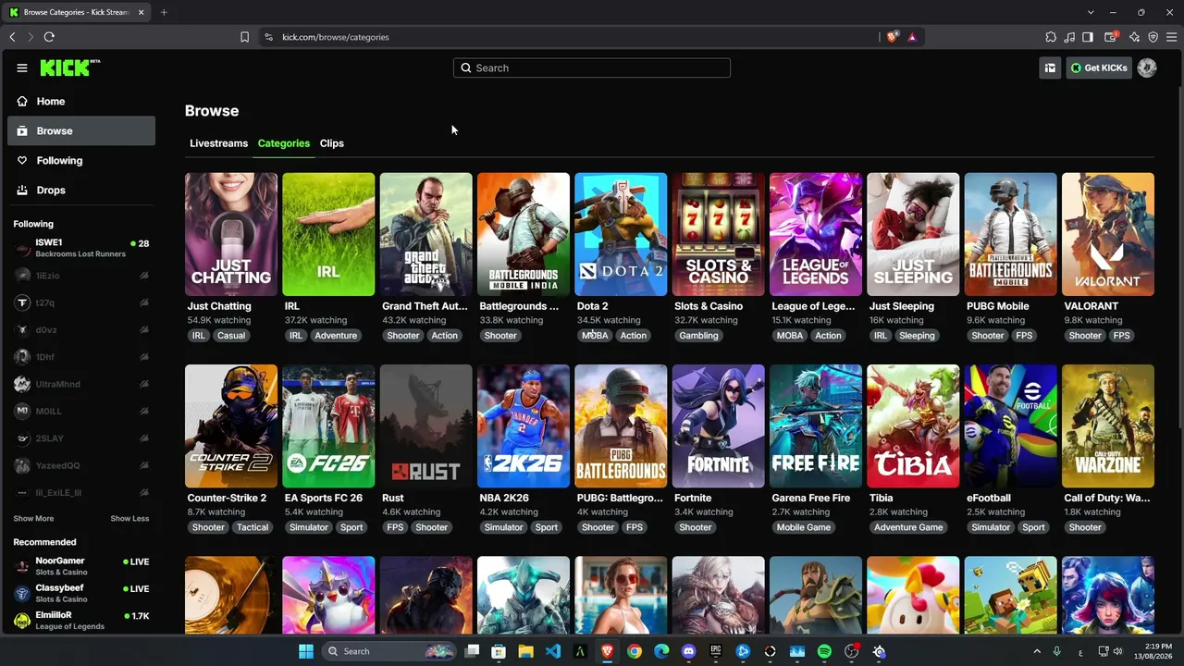
Task: Open the user profile avatar
Action: [1147, 68]
